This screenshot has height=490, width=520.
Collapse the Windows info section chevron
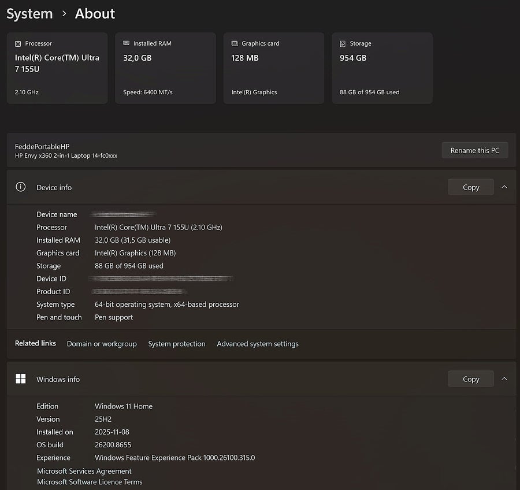(504, 379)
